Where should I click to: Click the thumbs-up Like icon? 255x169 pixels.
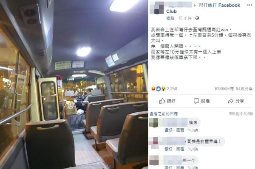(162, 101)
